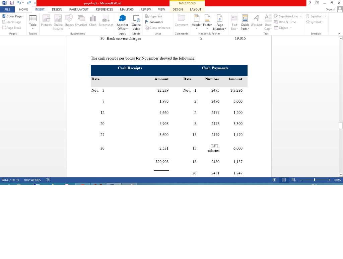The image size is (343, 259).
Task: Click the $20,908 total cell
Action: (162, 162)
